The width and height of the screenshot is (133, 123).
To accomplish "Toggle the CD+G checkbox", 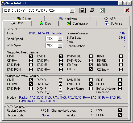I will (x=91, y=69).
